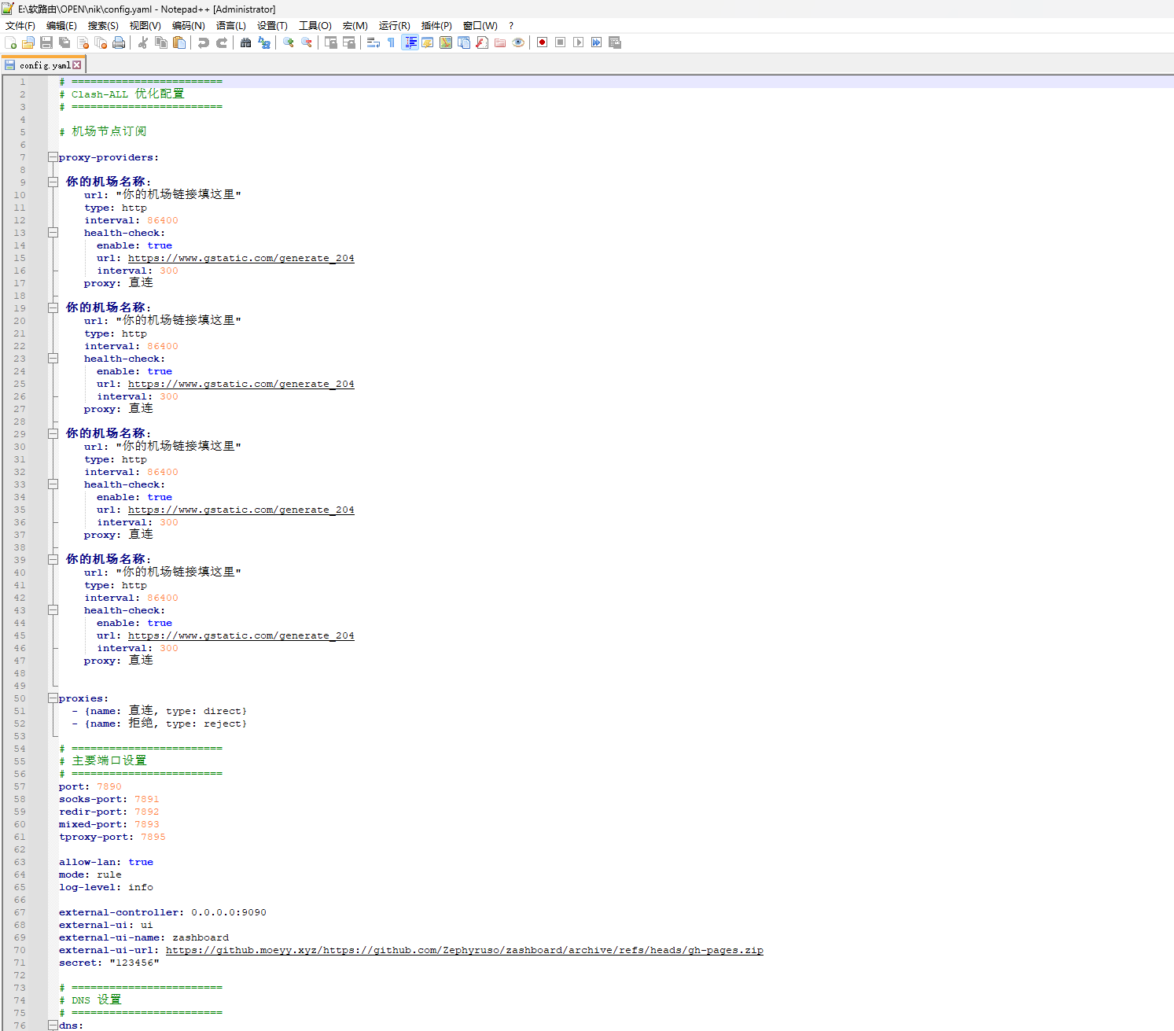Play back the recorded macro
The width and height of the screenshot is (1174, 1031).
(578, 42)
